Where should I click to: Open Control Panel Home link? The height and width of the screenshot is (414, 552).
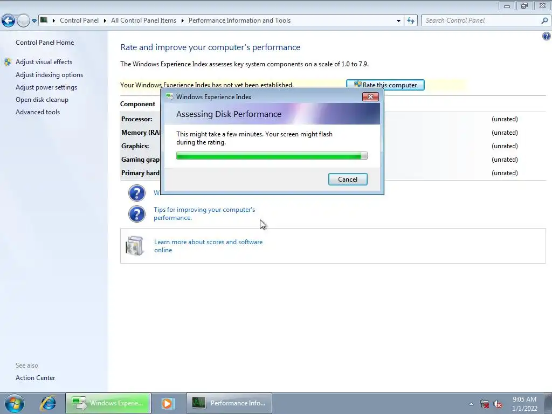click(45, 42)
